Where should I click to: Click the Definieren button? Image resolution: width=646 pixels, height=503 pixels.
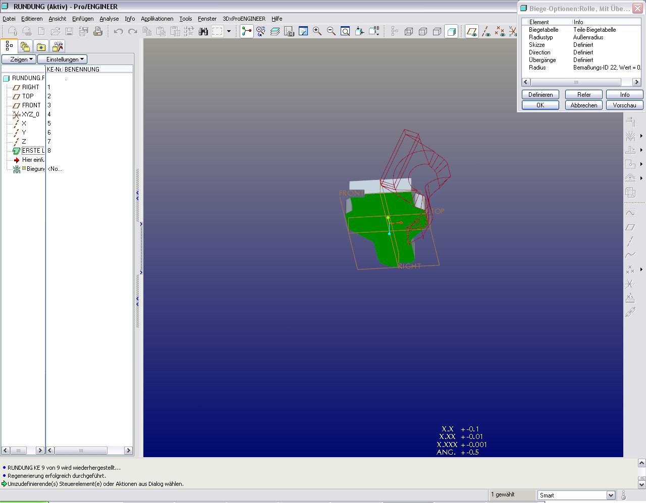click(540, 95)
